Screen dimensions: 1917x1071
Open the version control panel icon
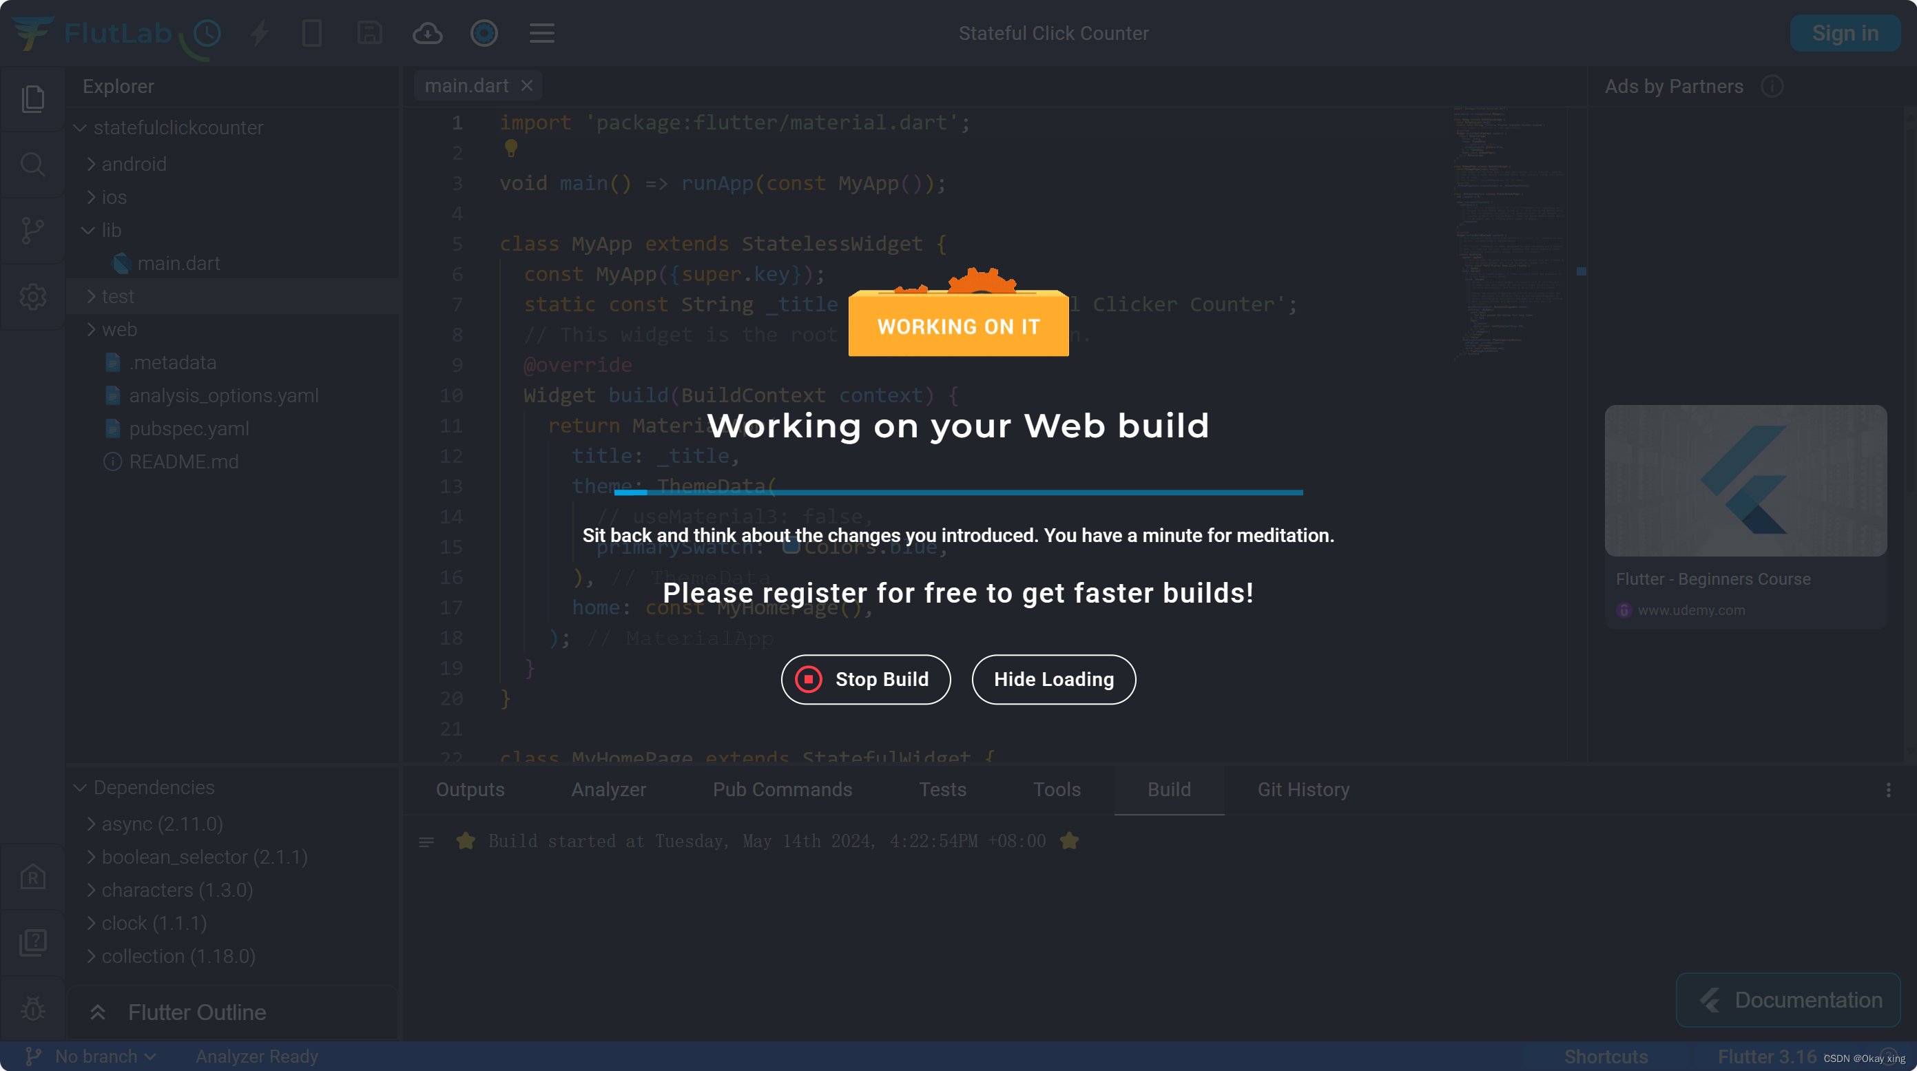33,230
